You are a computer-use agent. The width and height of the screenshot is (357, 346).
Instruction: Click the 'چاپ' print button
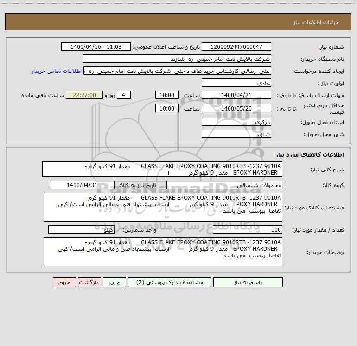tap(115, 282)
